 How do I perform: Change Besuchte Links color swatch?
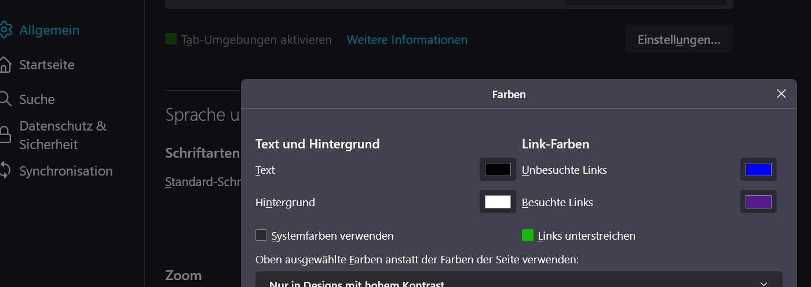click(x=758, y=202)
